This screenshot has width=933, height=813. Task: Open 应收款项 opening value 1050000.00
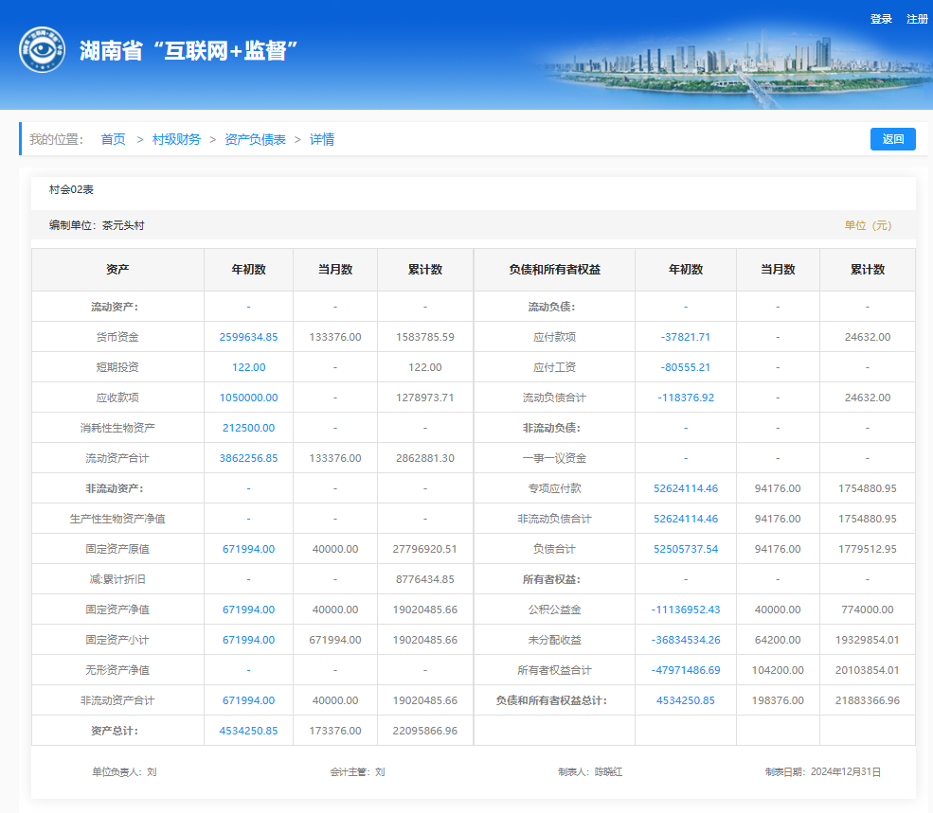249,398
